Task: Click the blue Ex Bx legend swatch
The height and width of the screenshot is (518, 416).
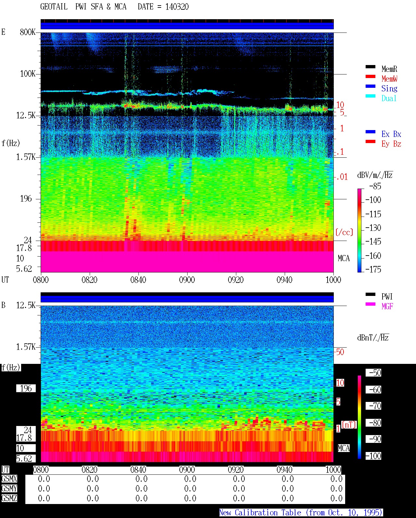Action: pyautogui.click(x=370, y=132)
